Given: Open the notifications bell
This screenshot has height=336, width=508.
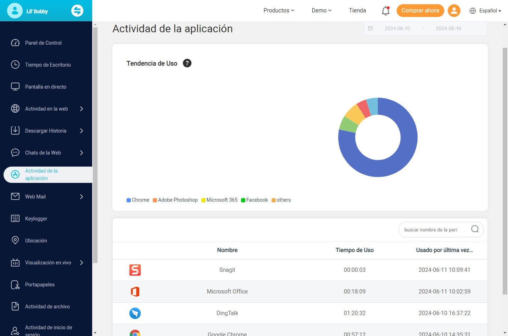Looking at the screenshot, I should point(386,11).
